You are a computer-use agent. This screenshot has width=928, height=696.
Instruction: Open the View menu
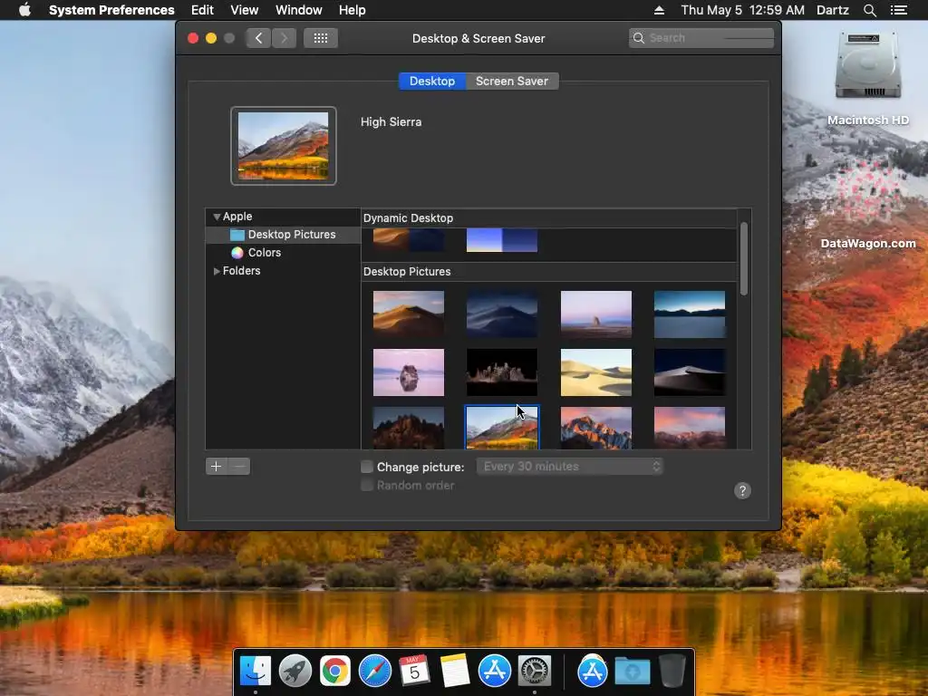pyautogui.click(x=245, y=10)
